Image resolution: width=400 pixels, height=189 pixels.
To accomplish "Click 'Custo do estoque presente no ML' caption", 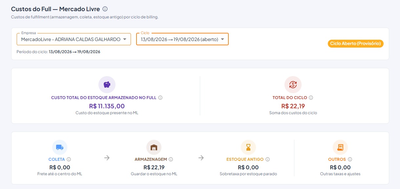I will [107, 113].
